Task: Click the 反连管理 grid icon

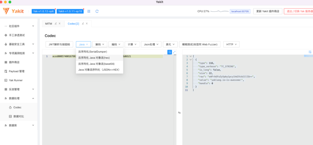Action: coord(6,89)
